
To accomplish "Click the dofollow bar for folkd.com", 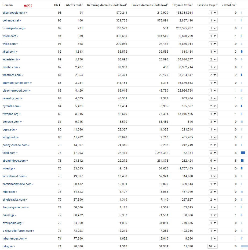I will coord(243,153).
